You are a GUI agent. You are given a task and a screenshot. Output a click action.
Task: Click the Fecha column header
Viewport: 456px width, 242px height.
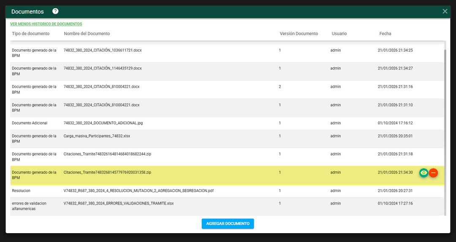pyautogui.click(x=385, y=34)
